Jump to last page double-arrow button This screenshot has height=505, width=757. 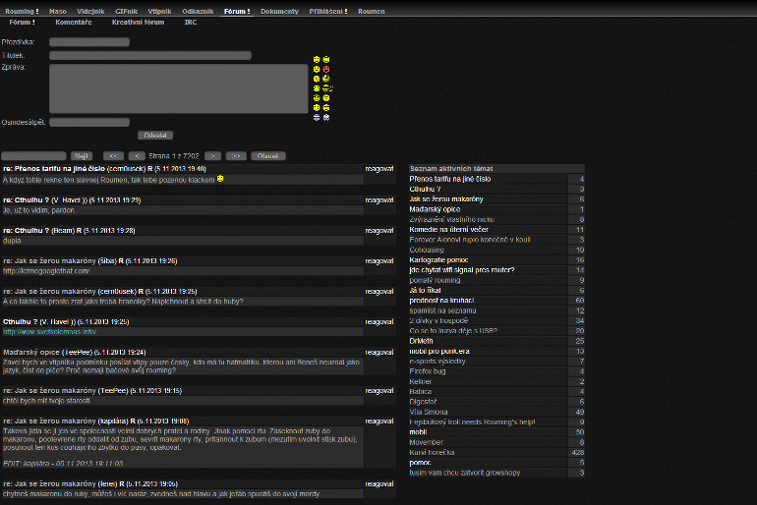click(236, 156)
